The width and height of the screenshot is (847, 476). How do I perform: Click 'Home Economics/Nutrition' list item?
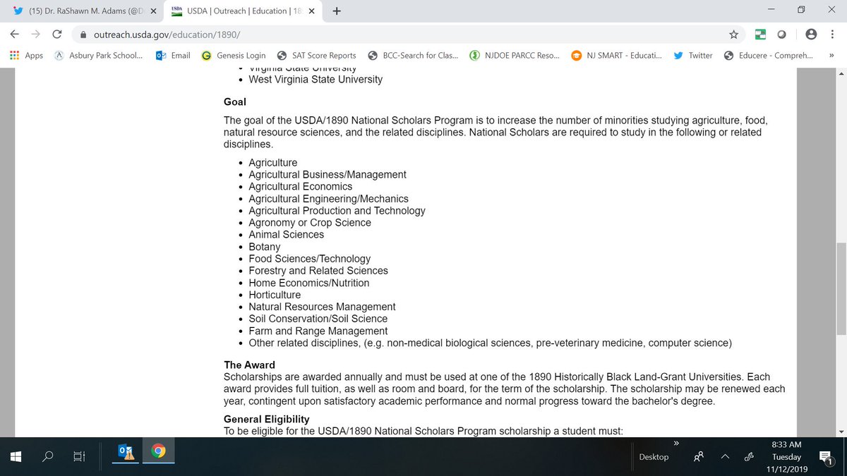(309, 283)
